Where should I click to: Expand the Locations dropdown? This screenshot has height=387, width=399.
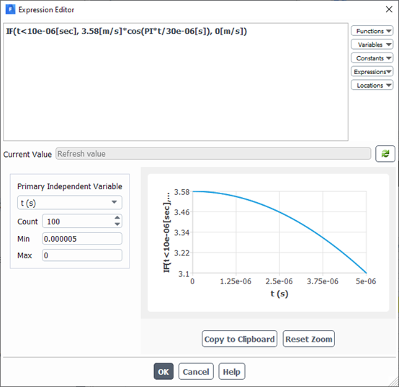click(x=372, y=85)
